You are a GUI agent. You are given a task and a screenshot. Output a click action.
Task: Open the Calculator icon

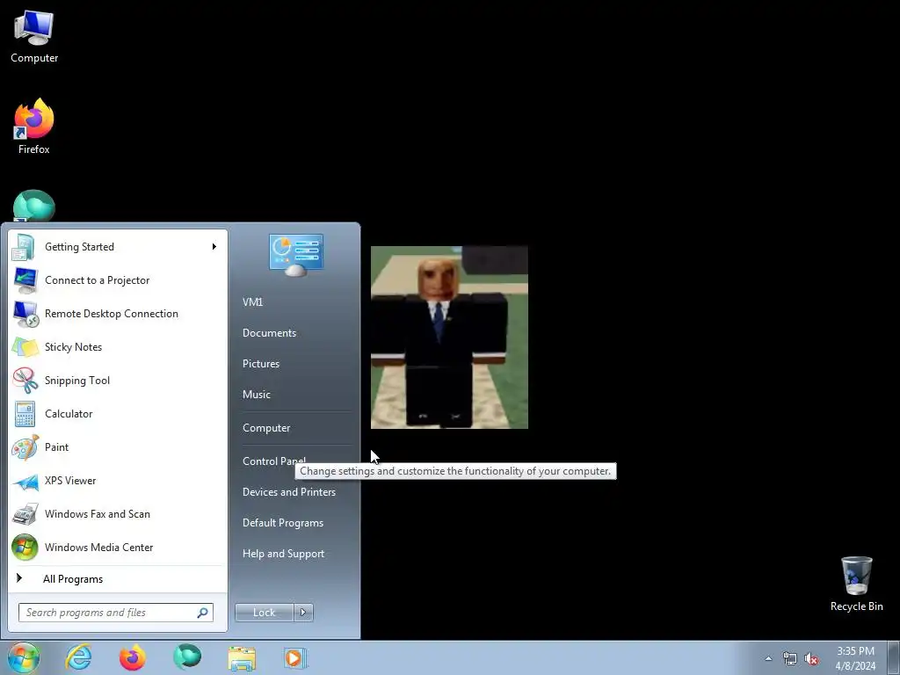25,414
